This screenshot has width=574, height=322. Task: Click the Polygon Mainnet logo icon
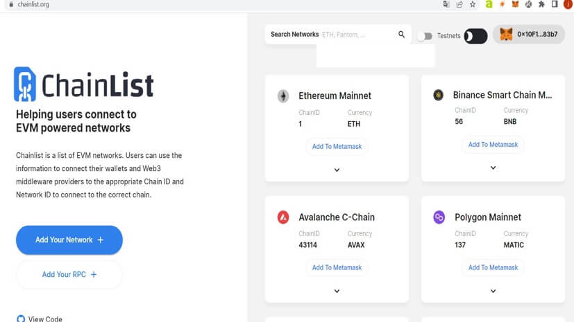[x=439, y=217]
